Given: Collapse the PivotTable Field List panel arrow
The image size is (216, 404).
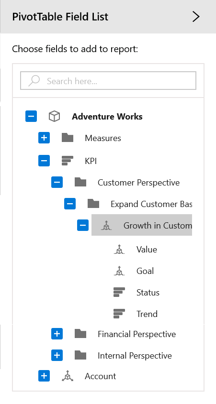Looking at the screenshot, I should point(196,16).
